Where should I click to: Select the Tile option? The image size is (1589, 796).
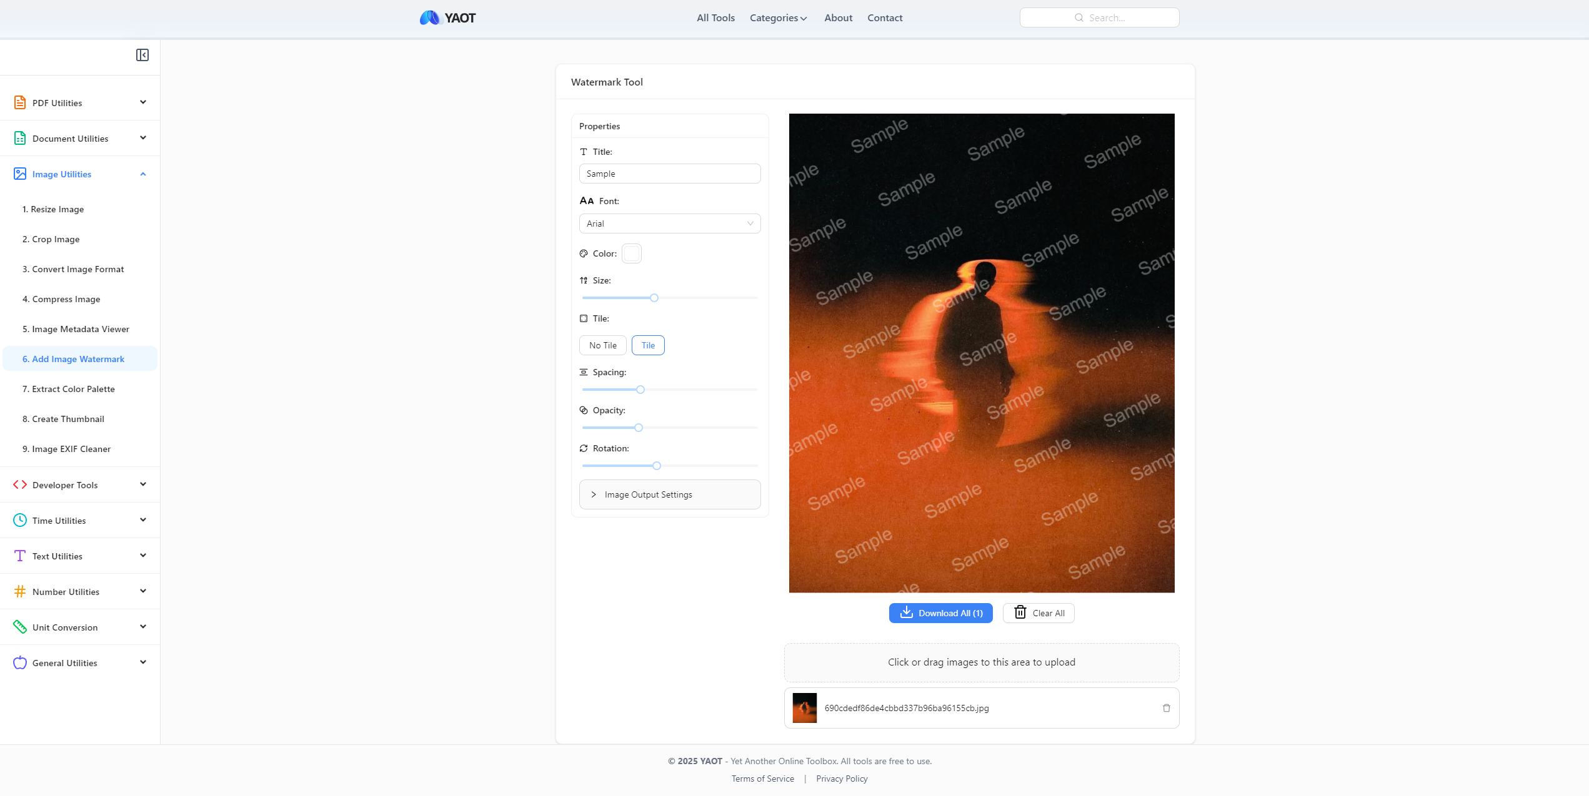(648, 345)
